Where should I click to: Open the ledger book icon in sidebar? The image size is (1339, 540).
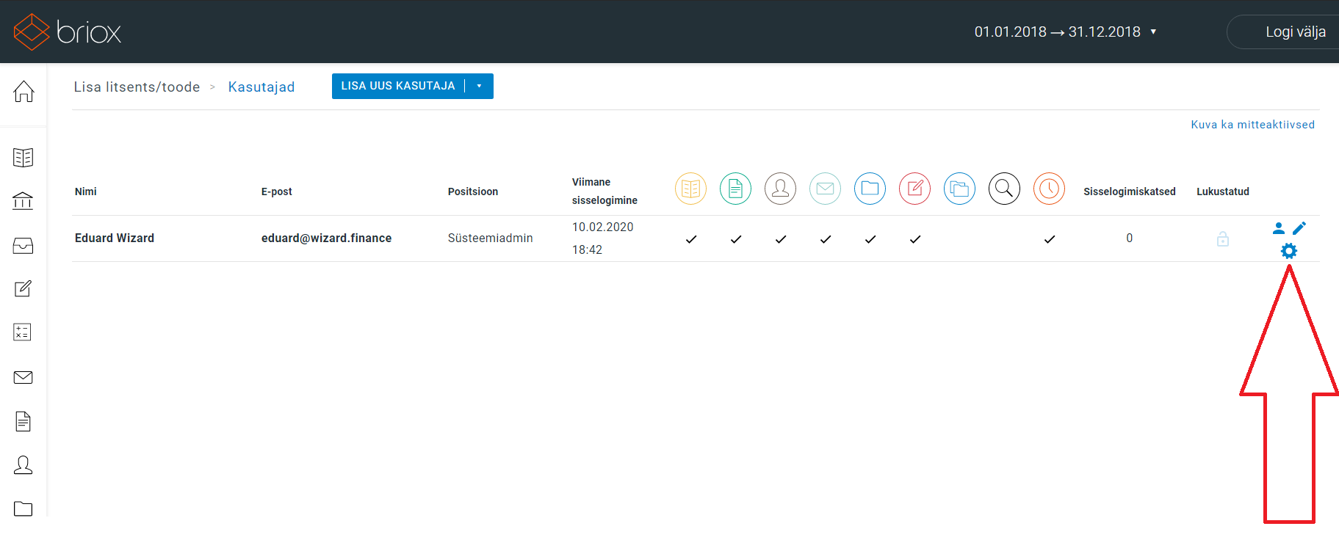click(x=24, y=157)
